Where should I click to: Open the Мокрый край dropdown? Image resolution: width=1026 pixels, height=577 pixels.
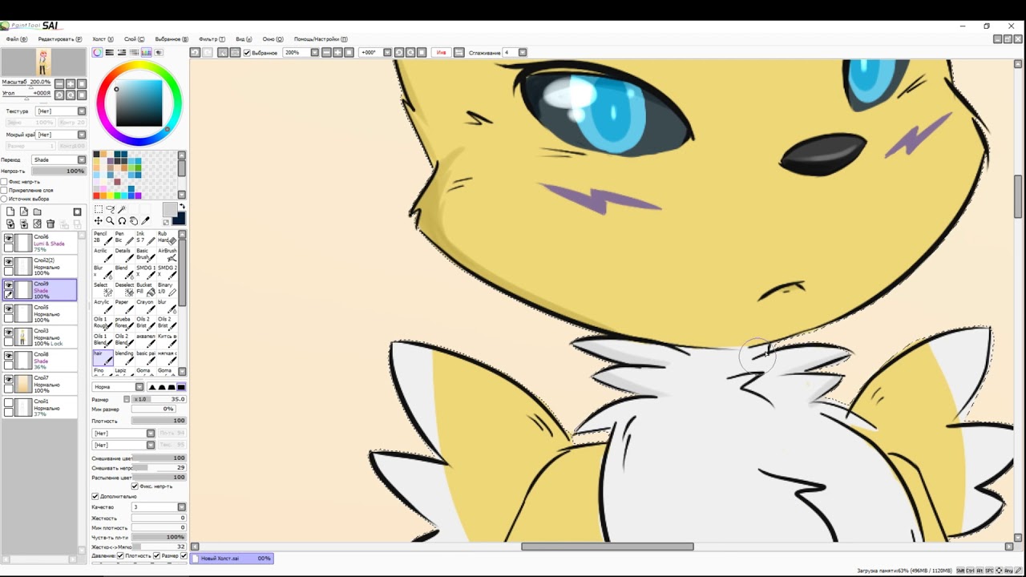tap(61, 135)
